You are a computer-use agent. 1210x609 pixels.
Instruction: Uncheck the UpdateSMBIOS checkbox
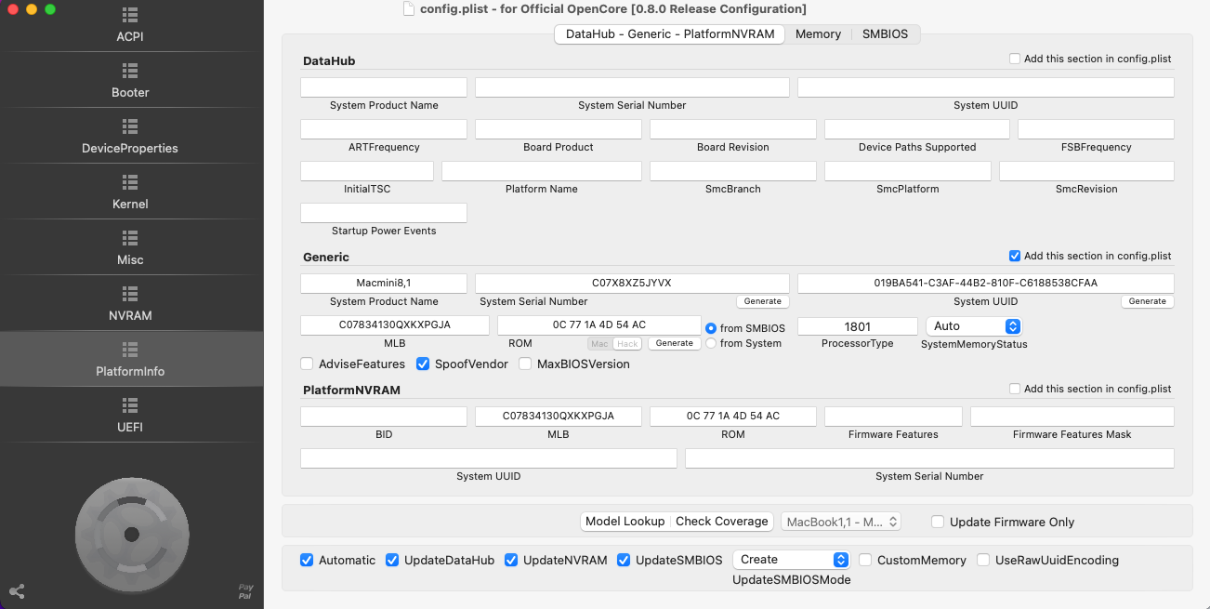(x=624, y=560)
